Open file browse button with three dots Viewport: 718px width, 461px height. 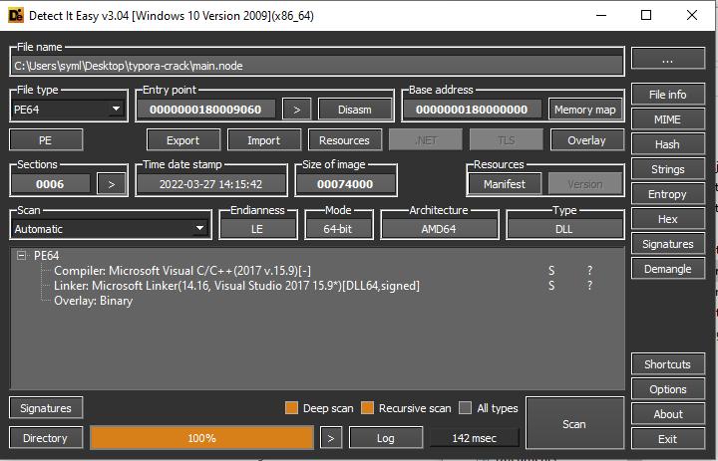pos(667,60)
